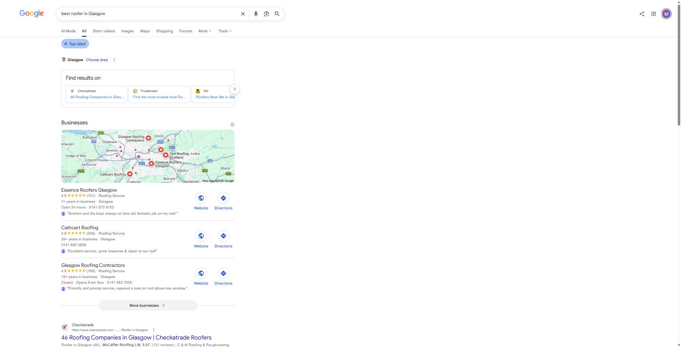Click the Choose area link
The image size is (681, 347).
[x=97, y=60]
